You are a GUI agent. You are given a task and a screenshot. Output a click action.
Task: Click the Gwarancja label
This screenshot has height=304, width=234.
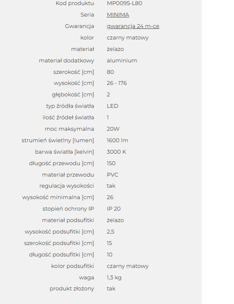click(x=79, y=26)
